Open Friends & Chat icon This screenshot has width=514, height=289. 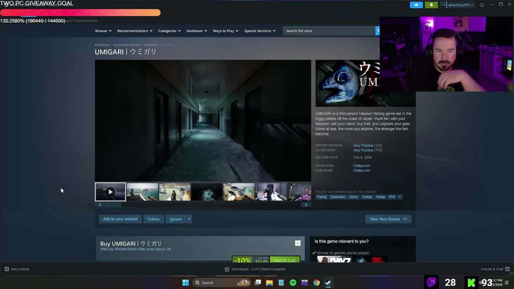point(508,269)
